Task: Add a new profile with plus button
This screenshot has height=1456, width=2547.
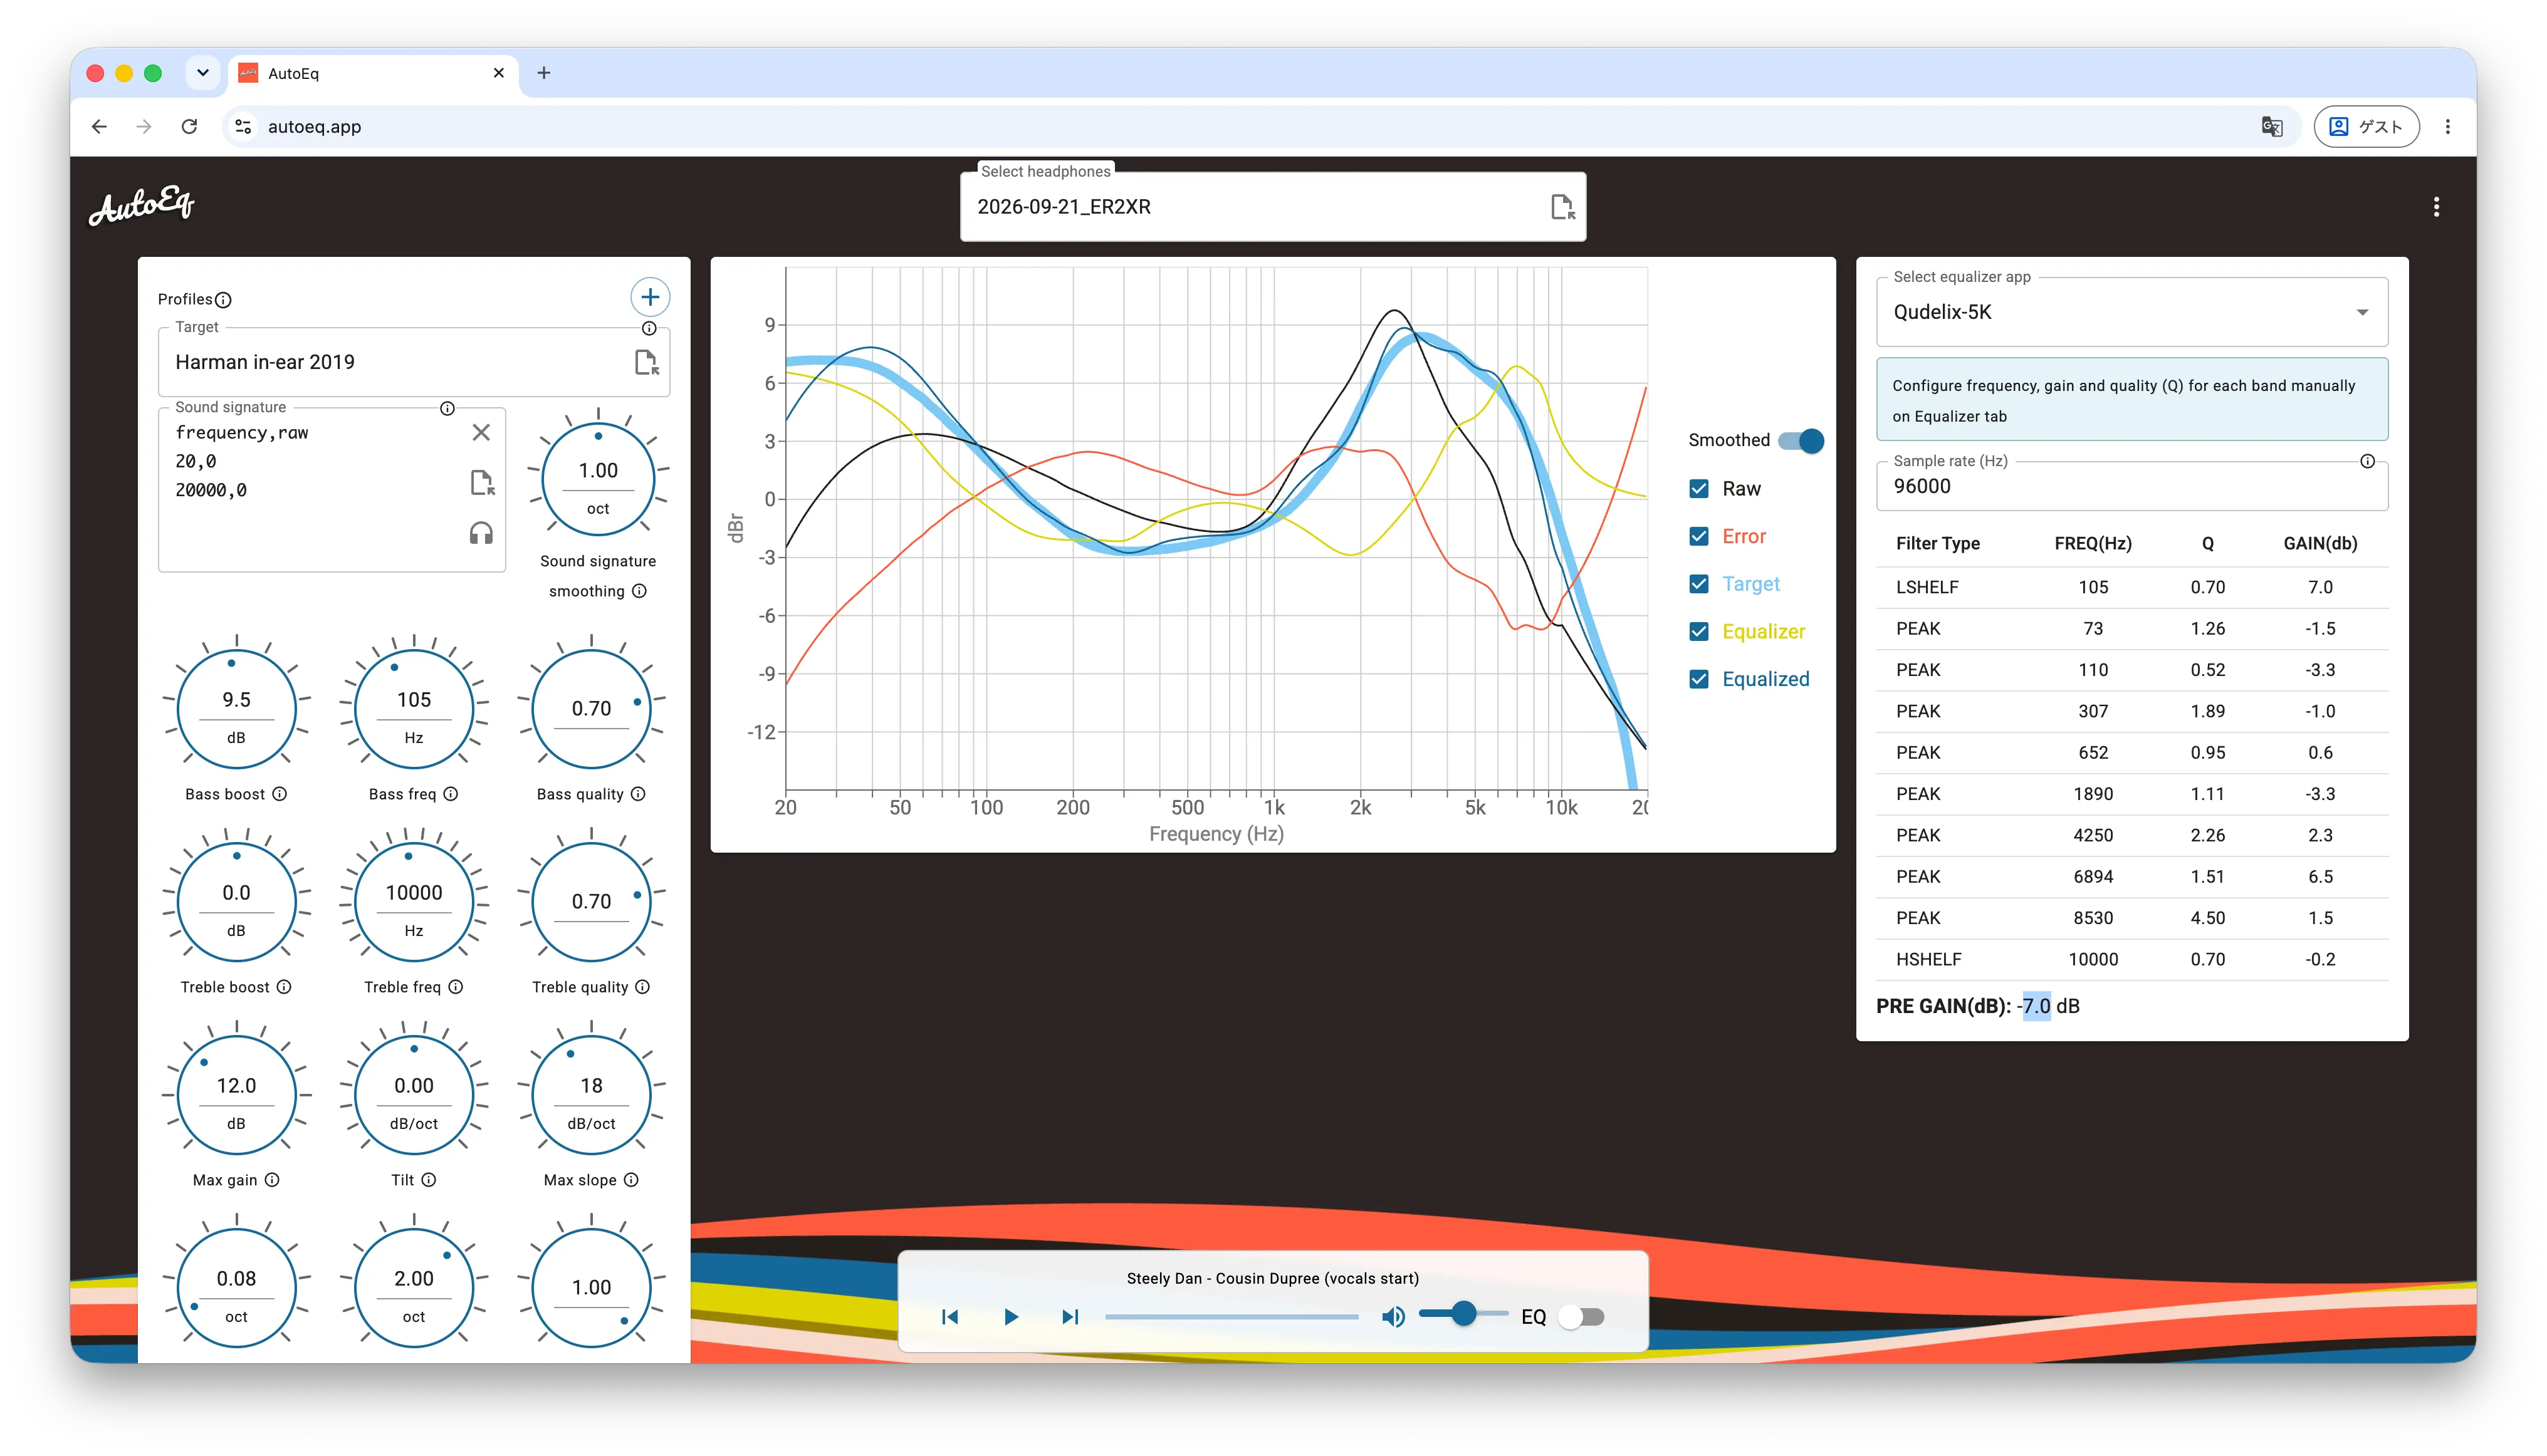Action: [649, 297]
